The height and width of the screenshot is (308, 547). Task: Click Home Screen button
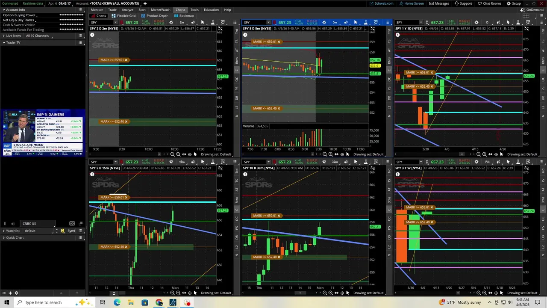pyautogui.click(x=411, y=3)
